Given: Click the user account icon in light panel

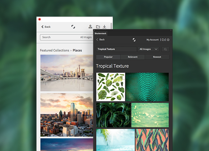Looking at the screenshot, I should tap(90, 27).
